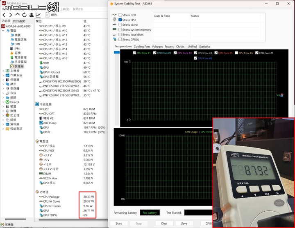Open the 我的最愛 favorites tab
Viewport: 295px width, 228px height.
(x=19, y=21)
